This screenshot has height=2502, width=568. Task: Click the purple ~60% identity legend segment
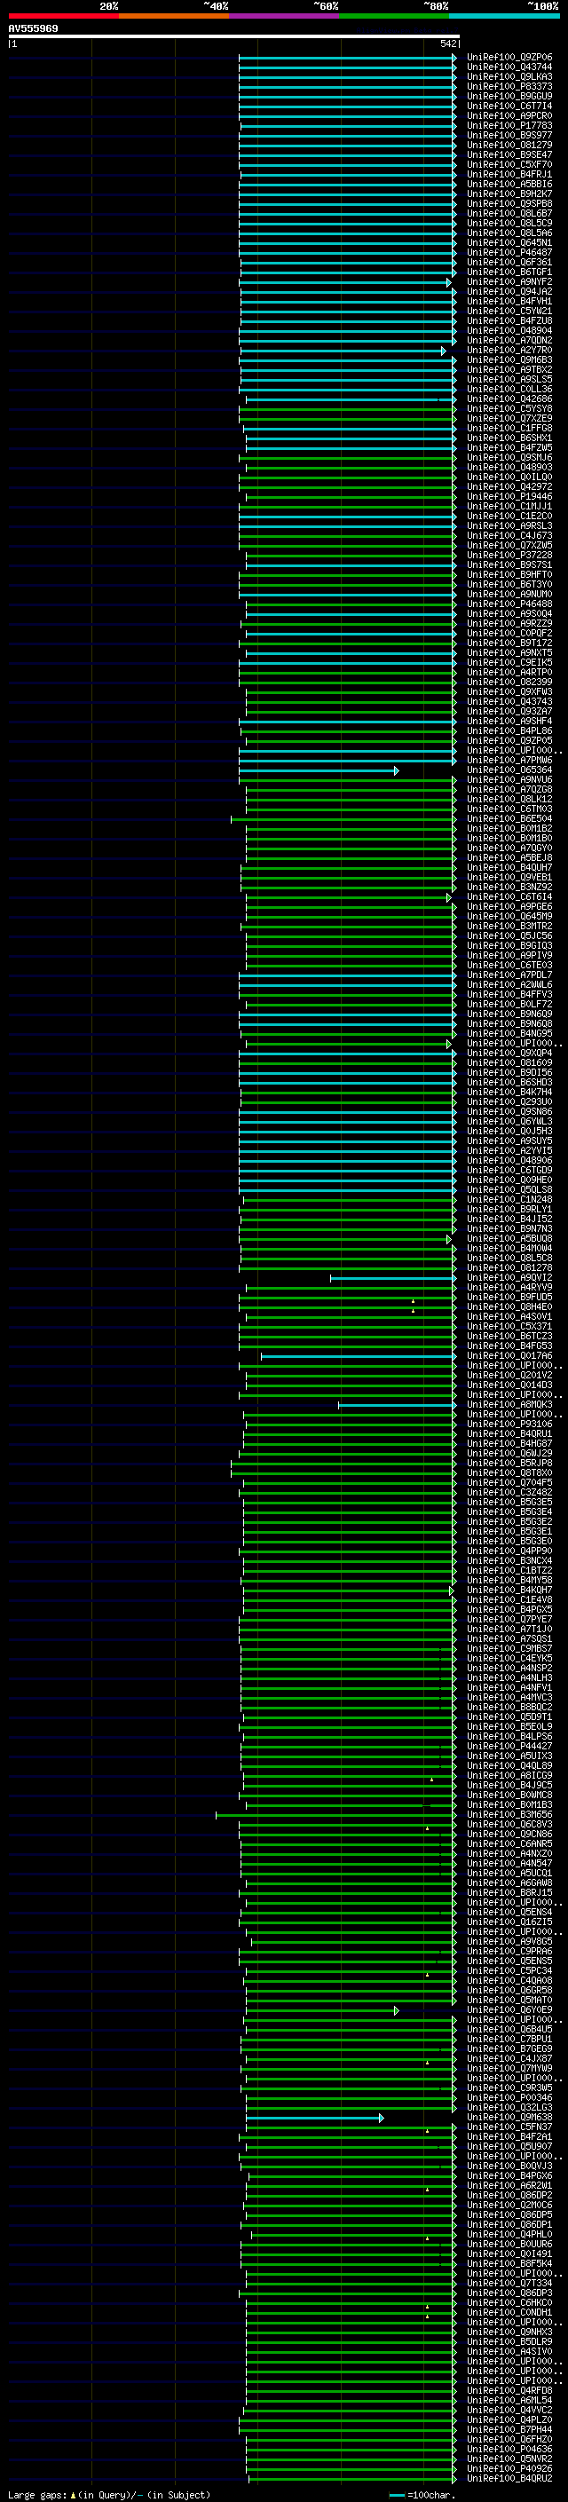pos(285,16)
